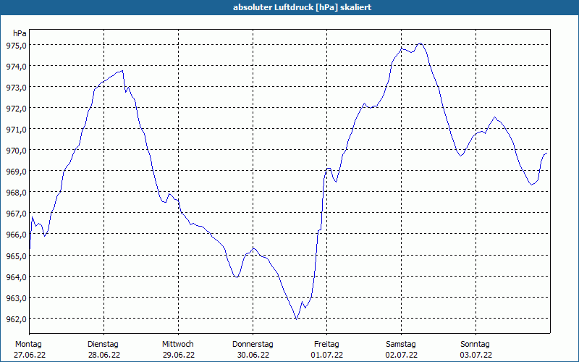Select the 'hPa' unit label
579x362 pixels.
coord(20,33)
